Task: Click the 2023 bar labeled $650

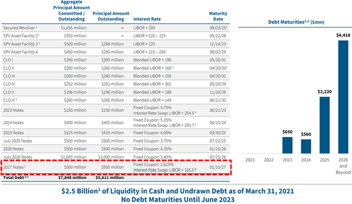Action: tap(287, 145)
